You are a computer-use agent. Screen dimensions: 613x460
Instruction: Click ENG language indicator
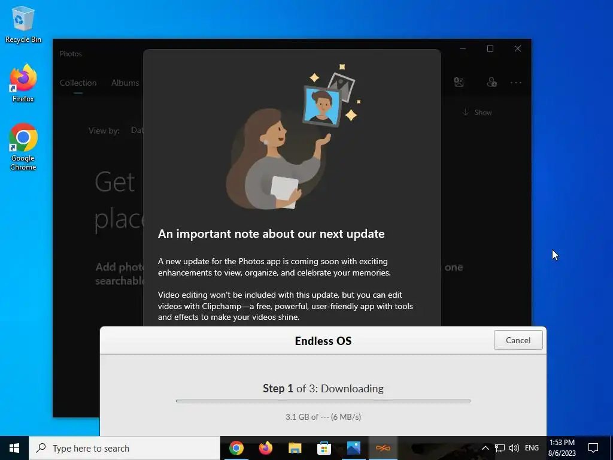532,448
